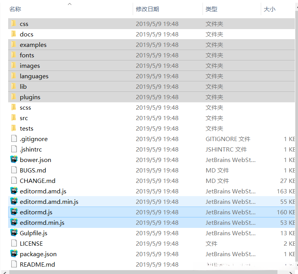Click the src folder icon

click(14, 118)
